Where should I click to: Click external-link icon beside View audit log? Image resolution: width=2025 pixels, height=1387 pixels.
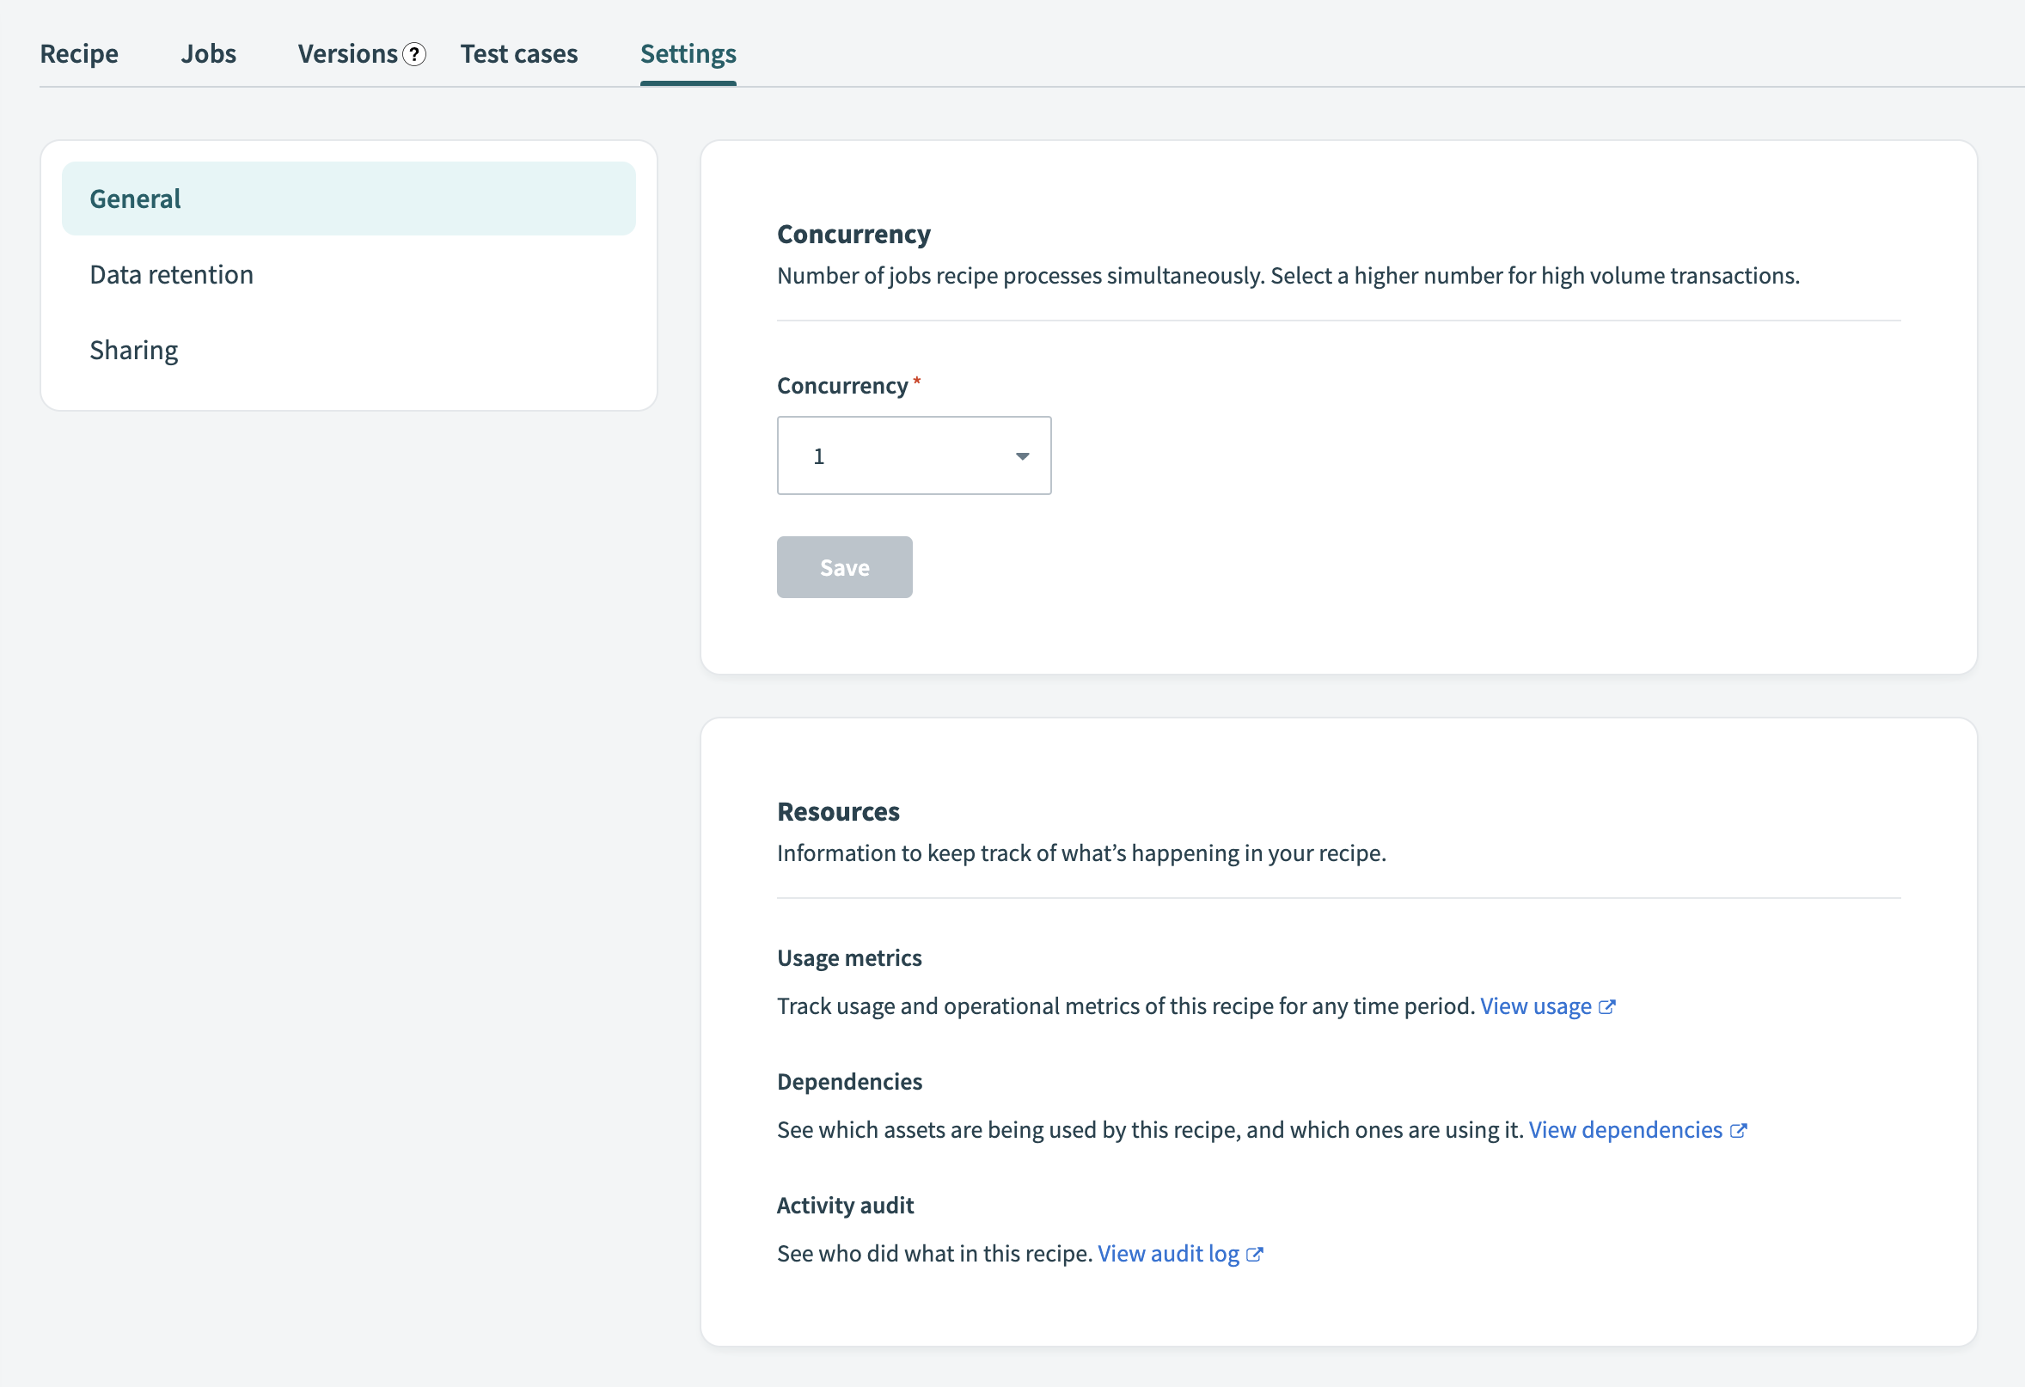[1255, 1254]
